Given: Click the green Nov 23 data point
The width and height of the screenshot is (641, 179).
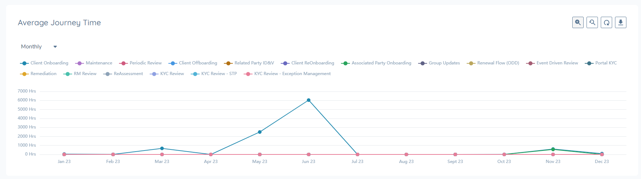Looking at the screenshot, I should click(x=553, y=149).
